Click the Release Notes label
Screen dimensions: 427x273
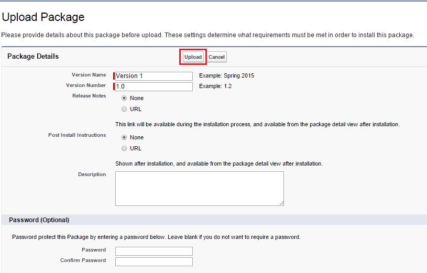pyautogui.click(x=89, y=96)
